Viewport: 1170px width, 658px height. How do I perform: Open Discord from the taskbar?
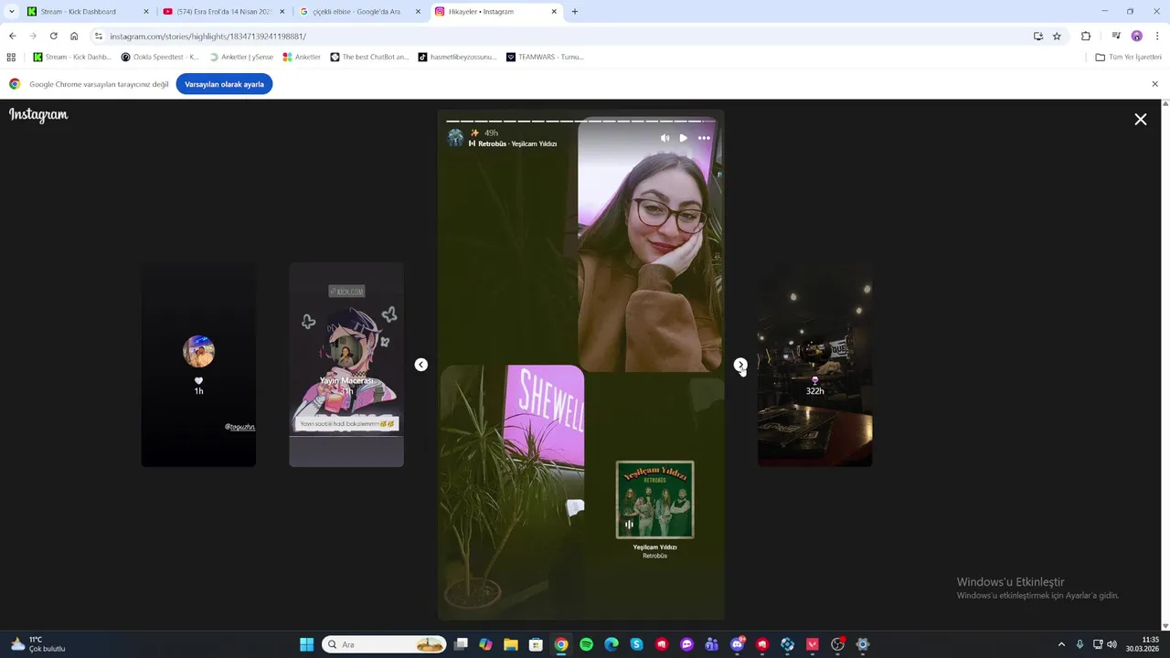(x=737, y=644)
